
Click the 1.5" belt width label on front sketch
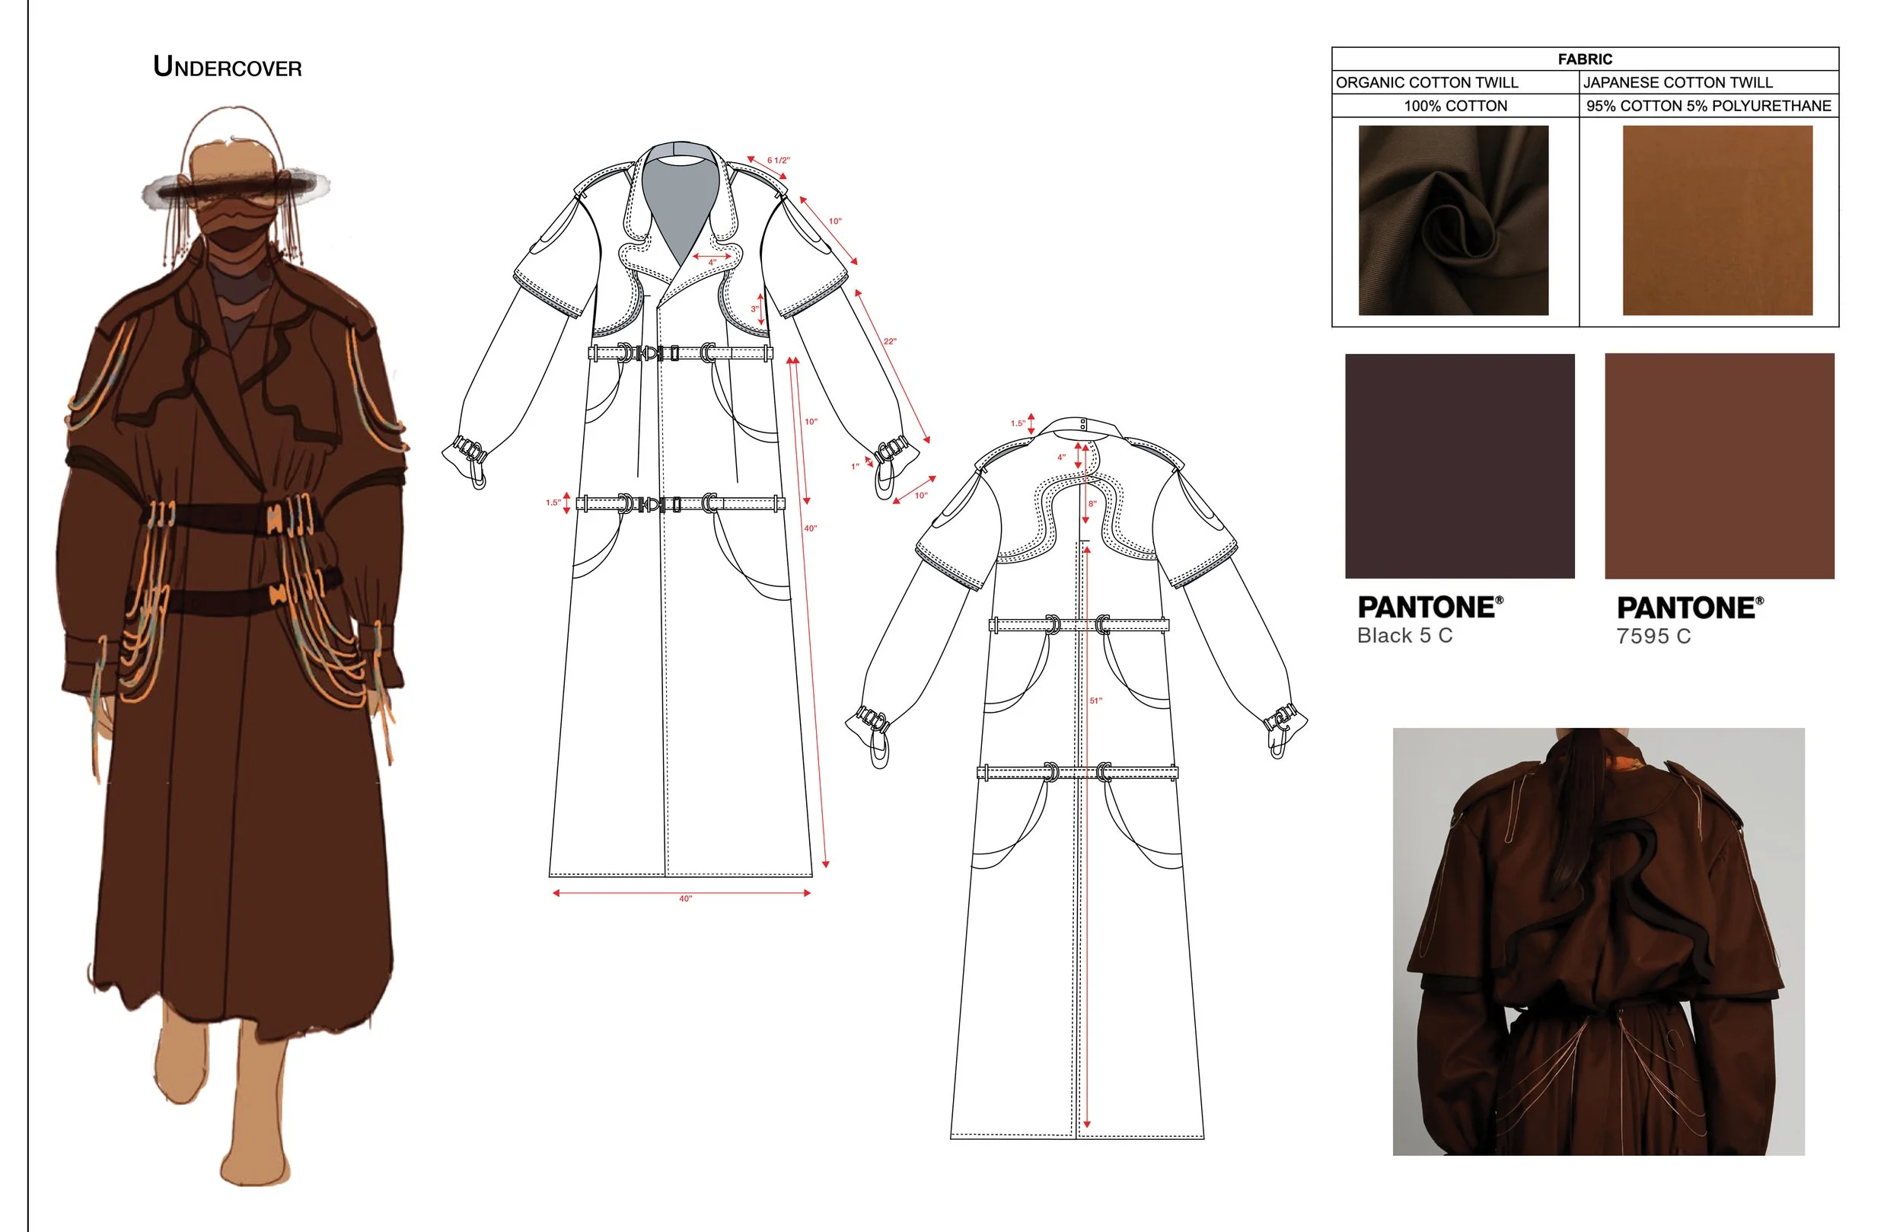click(x=553, y=503)
